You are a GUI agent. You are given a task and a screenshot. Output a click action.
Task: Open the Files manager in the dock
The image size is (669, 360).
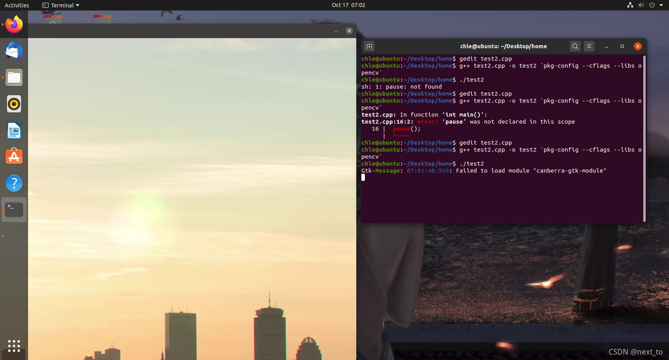14,77
